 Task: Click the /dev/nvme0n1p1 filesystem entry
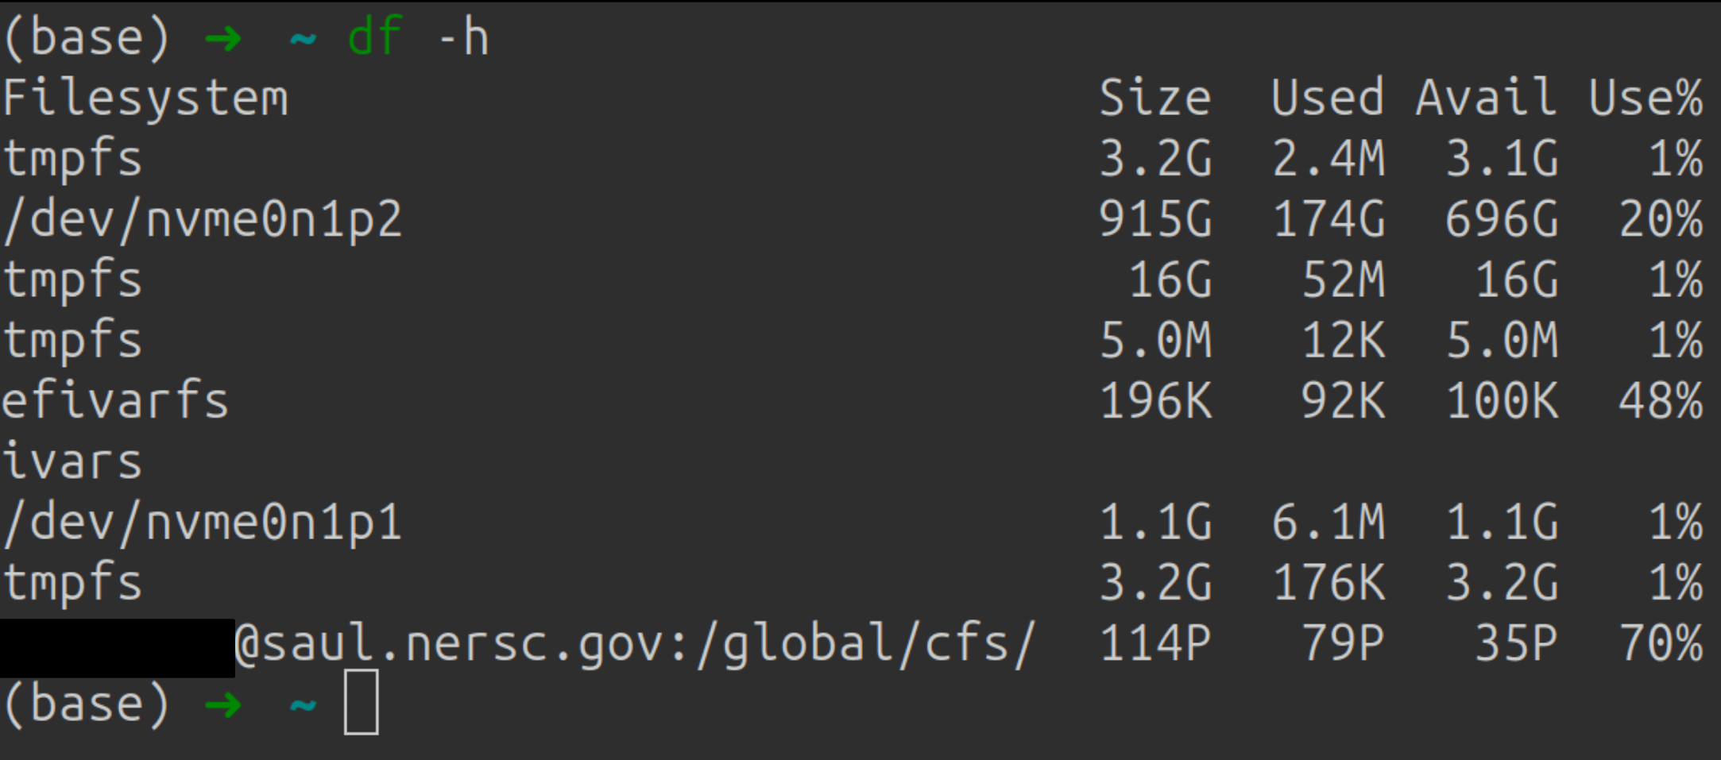[203, 523]
